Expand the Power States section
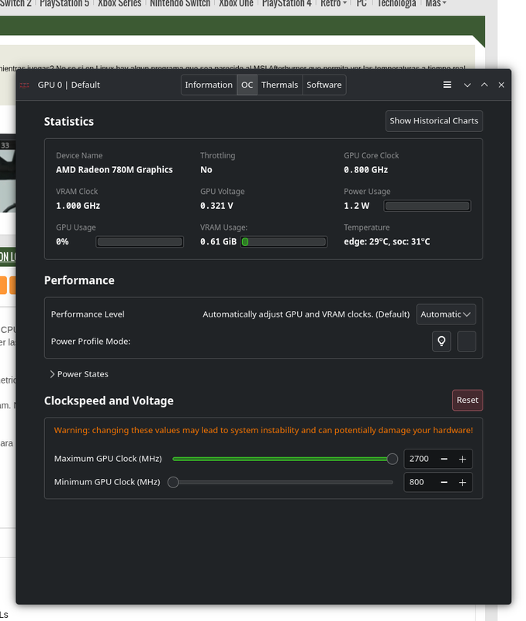This screenshot has width=526, height=621. click(x=79, y=374)
